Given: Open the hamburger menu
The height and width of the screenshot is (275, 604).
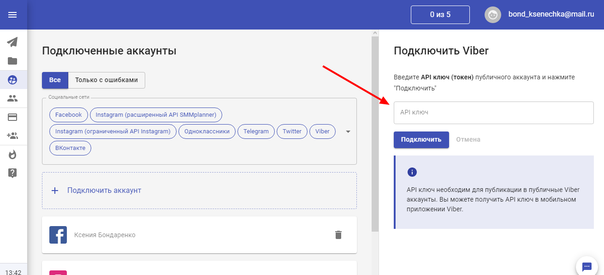Looking at the screenshot, I should [12, 15].
